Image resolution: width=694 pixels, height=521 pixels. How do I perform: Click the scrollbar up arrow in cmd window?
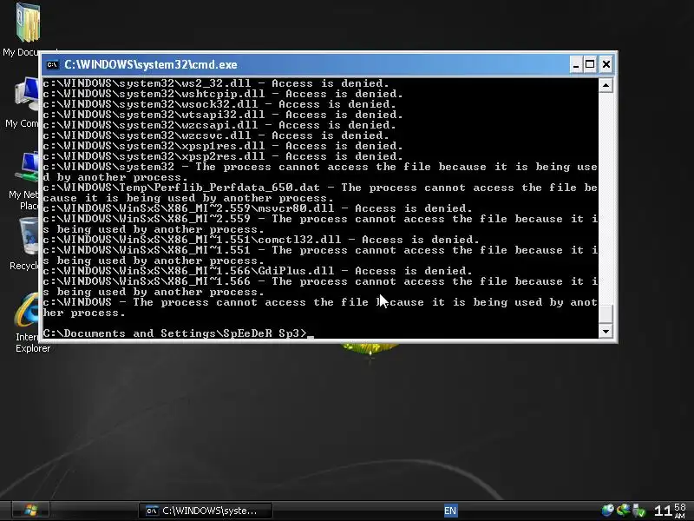click(x=606, y=85)
